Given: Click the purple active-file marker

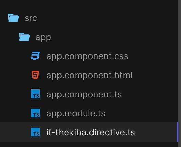Looking at the screenshot, I should coord(178,132).
